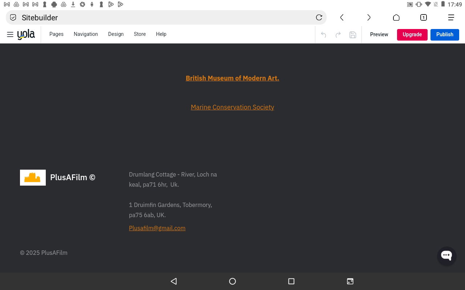Click the Upgrade button
The height and width of the screenshot is (290, 465).
point(412,34)
